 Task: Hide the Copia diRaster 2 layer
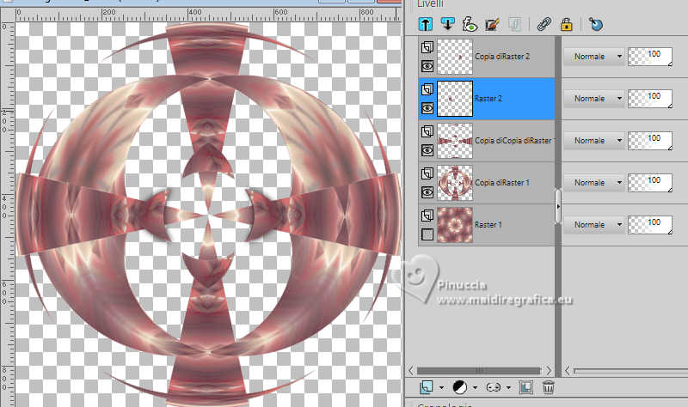pos(427,66)
